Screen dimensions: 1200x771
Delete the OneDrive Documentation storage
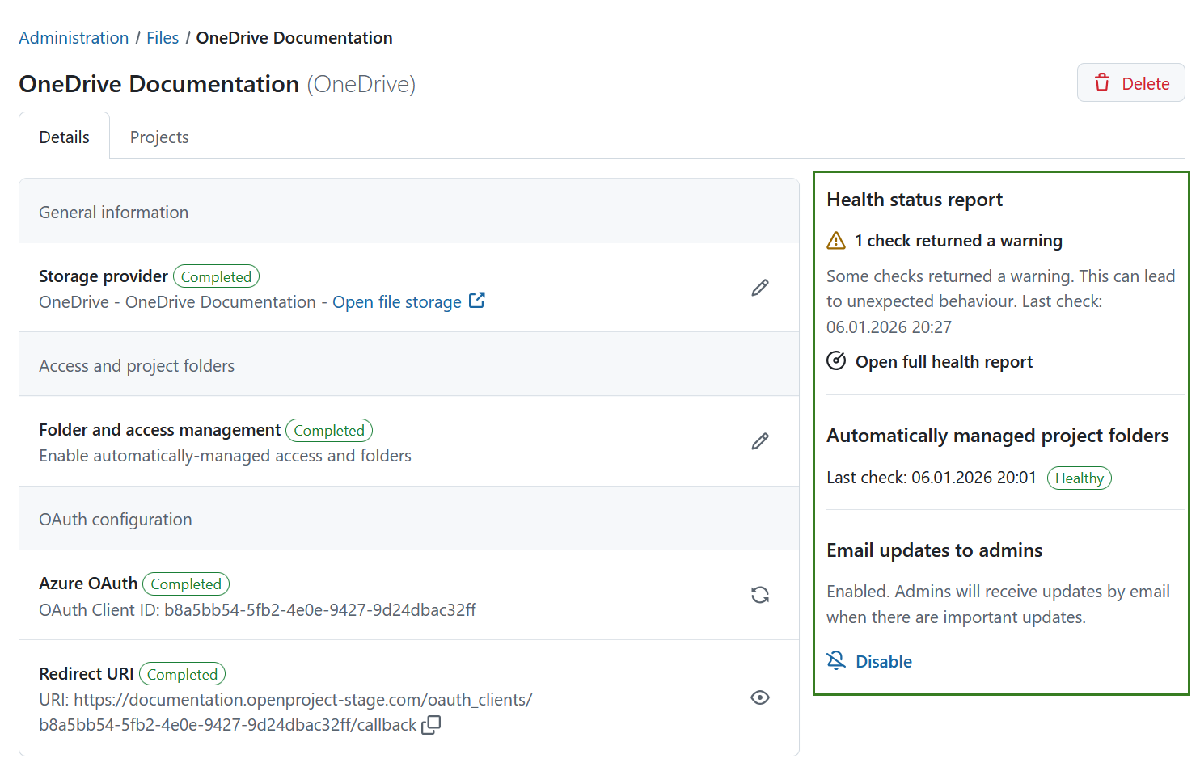pos(1145,82)
